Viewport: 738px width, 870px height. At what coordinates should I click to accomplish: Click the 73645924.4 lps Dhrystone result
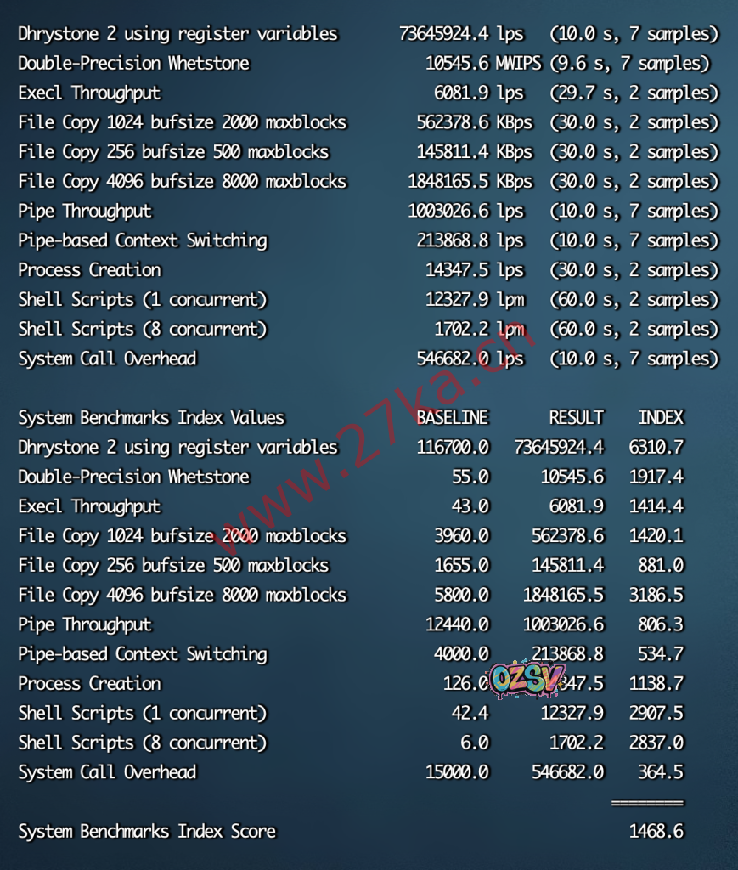pos(460,34)
